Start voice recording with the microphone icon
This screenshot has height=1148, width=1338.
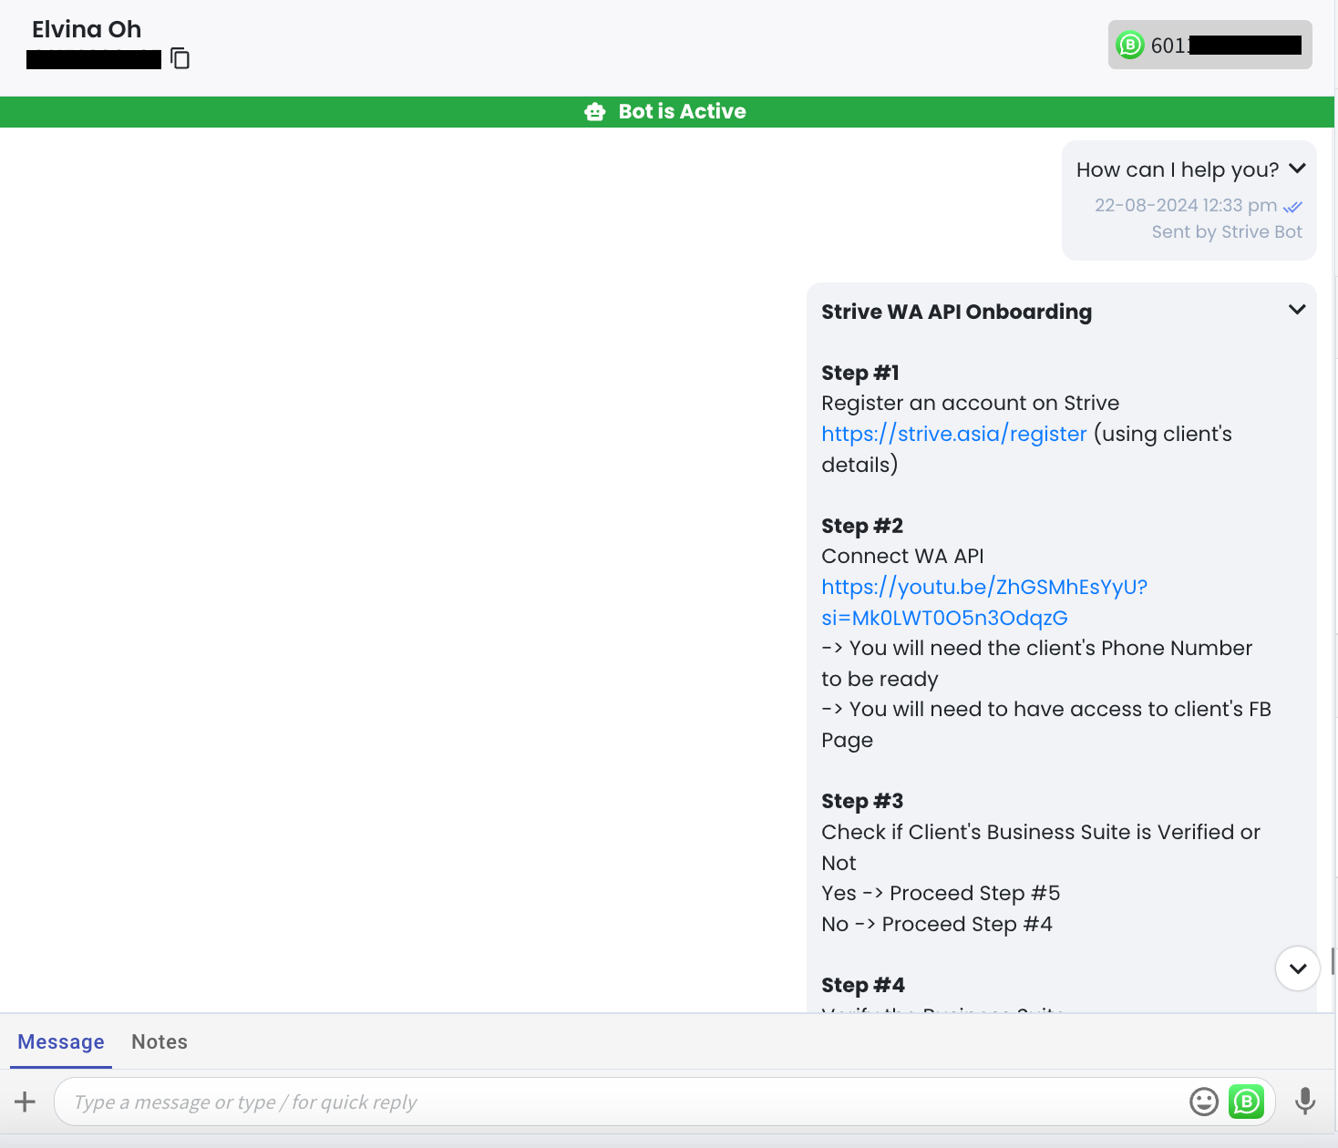click(1305, 1102)
